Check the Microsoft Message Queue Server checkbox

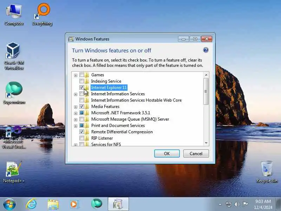(81, 119)
